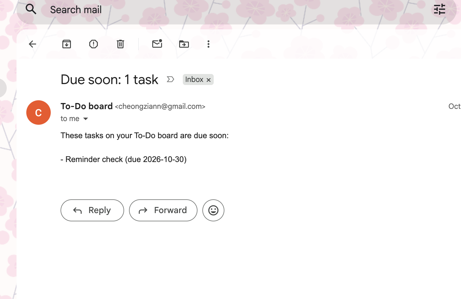Click the 'Reminder check (due 2026-10-30)' line

124,159
